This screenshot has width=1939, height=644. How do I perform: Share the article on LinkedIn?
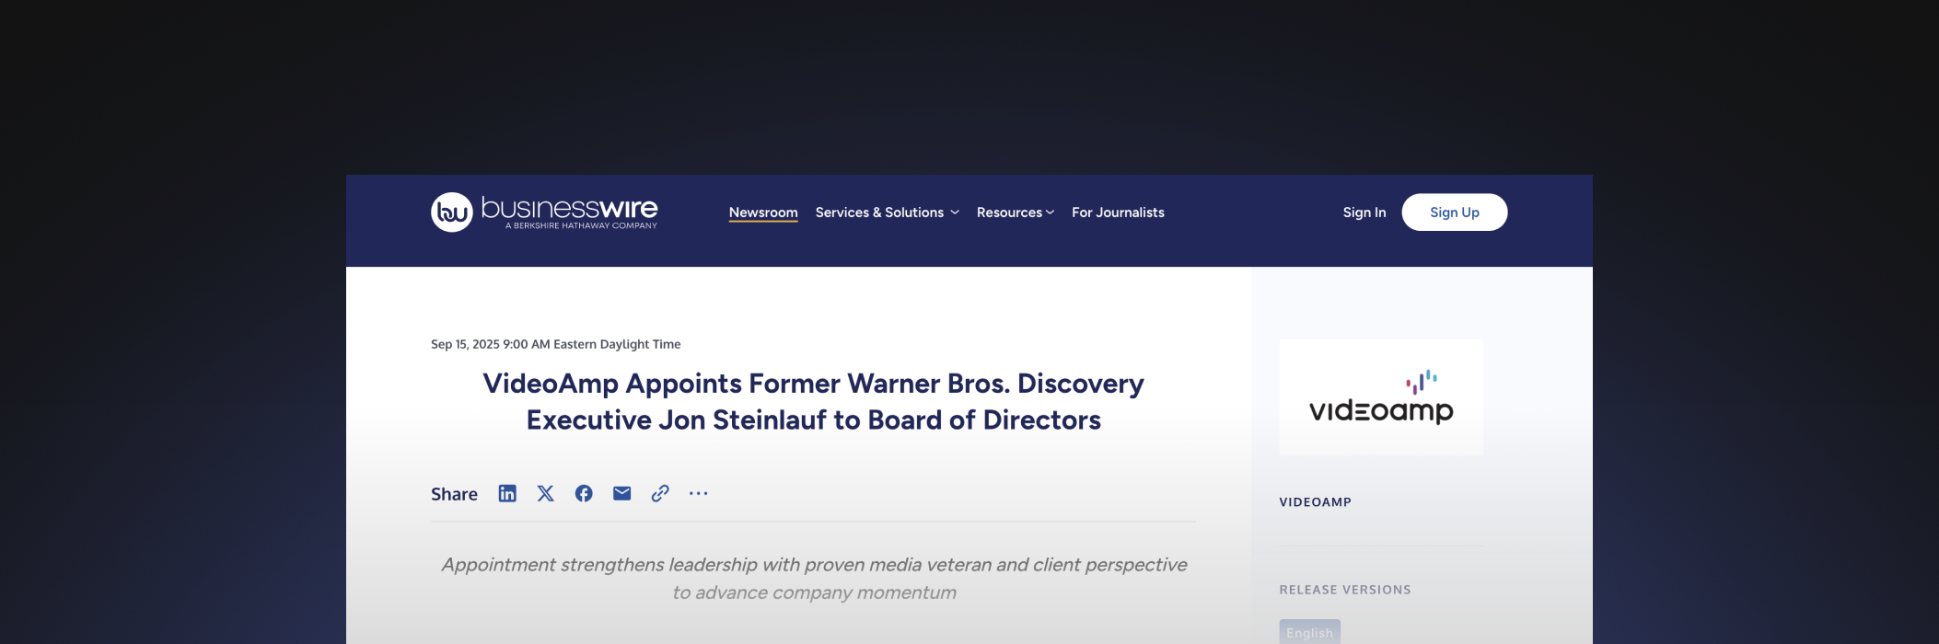pyautogui.click(x=507, y=494)
